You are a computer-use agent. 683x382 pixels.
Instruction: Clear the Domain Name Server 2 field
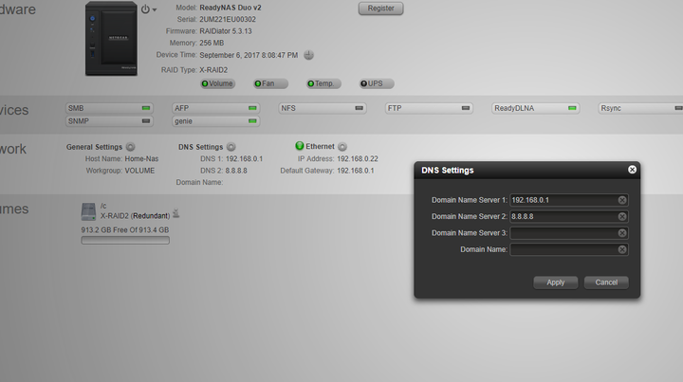(x=622, y=217)
